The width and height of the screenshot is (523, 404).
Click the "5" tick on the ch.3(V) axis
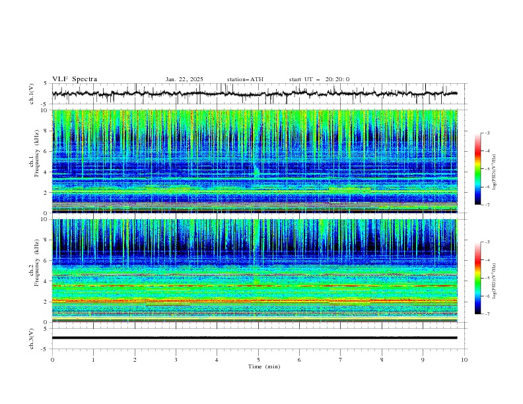pos(46,328)
